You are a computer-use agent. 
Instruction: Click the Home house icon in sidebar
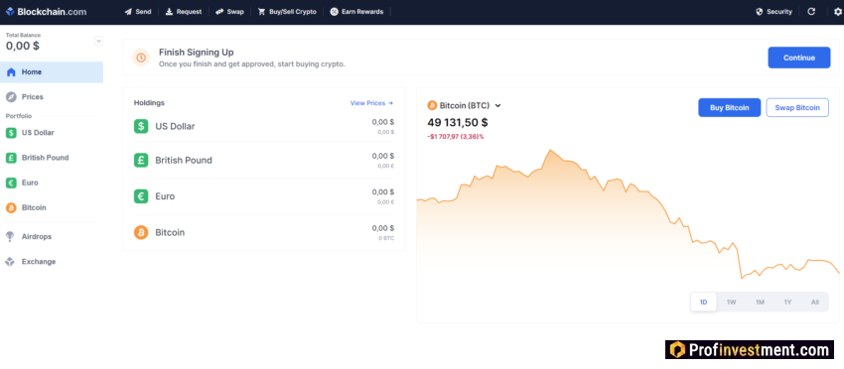coord(11,72)
